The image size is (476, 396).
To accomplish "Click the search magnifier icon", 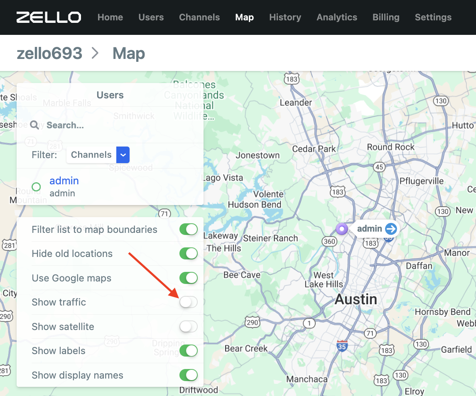I will [34, 125].
